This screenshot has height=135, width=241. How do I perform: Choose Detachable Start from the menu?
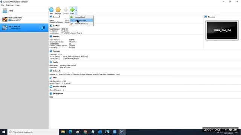point(82,24)
